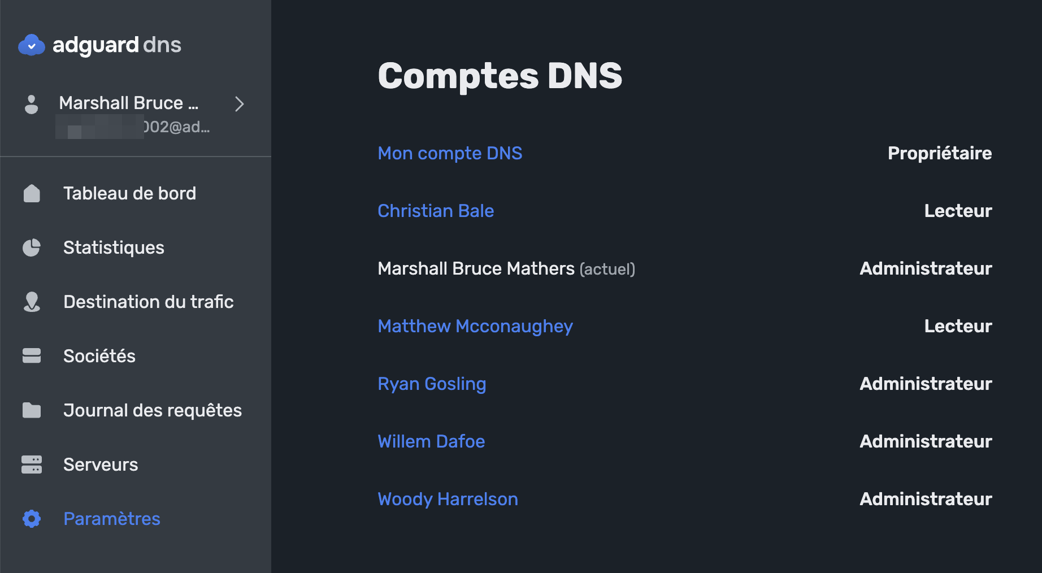
Task: Click the user avatar icon beside Marshall Bruce
Action: [x=32, y=105]
